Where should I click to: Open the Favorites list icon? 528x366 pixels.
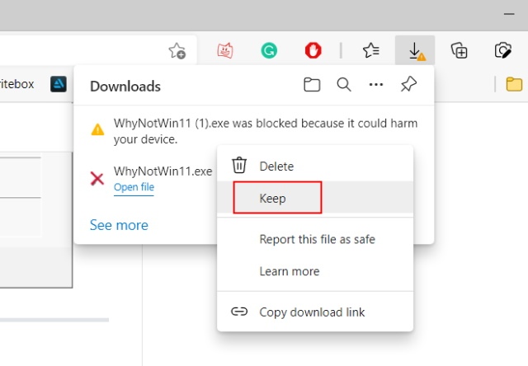coord(370,51)
